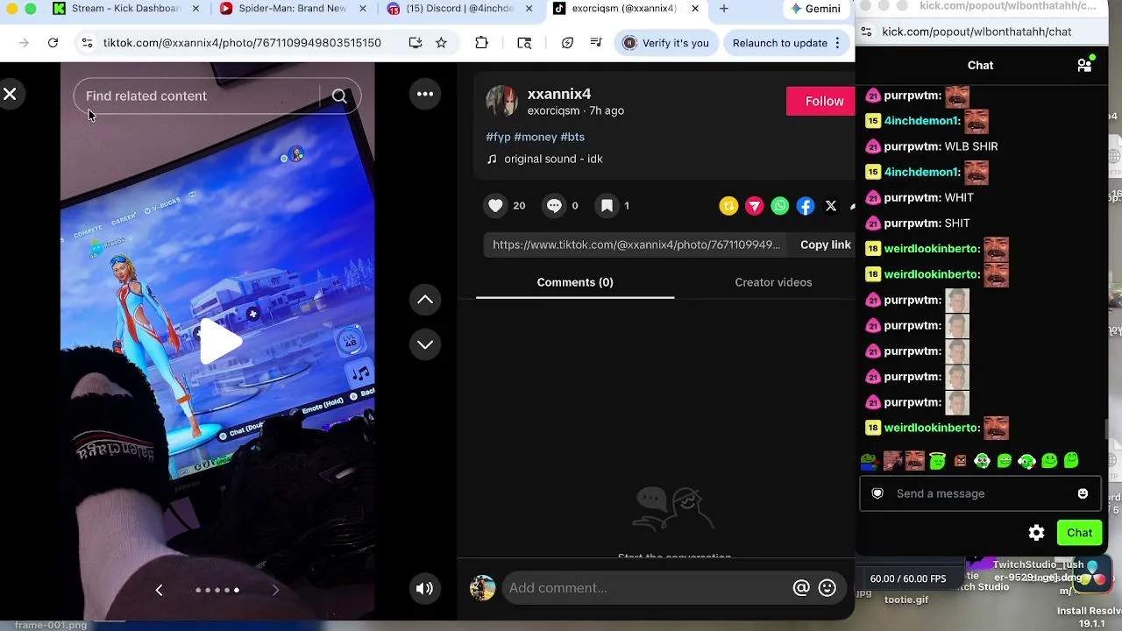The width and height of the screenshot is (1122, 631).
Task: Open the Chrome media controls icon
Action: coord(596,43)
